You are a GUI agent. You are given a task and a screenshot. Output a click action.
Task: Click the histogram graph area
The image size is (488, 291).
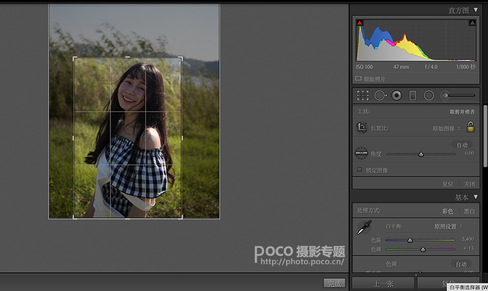point(416,40)
